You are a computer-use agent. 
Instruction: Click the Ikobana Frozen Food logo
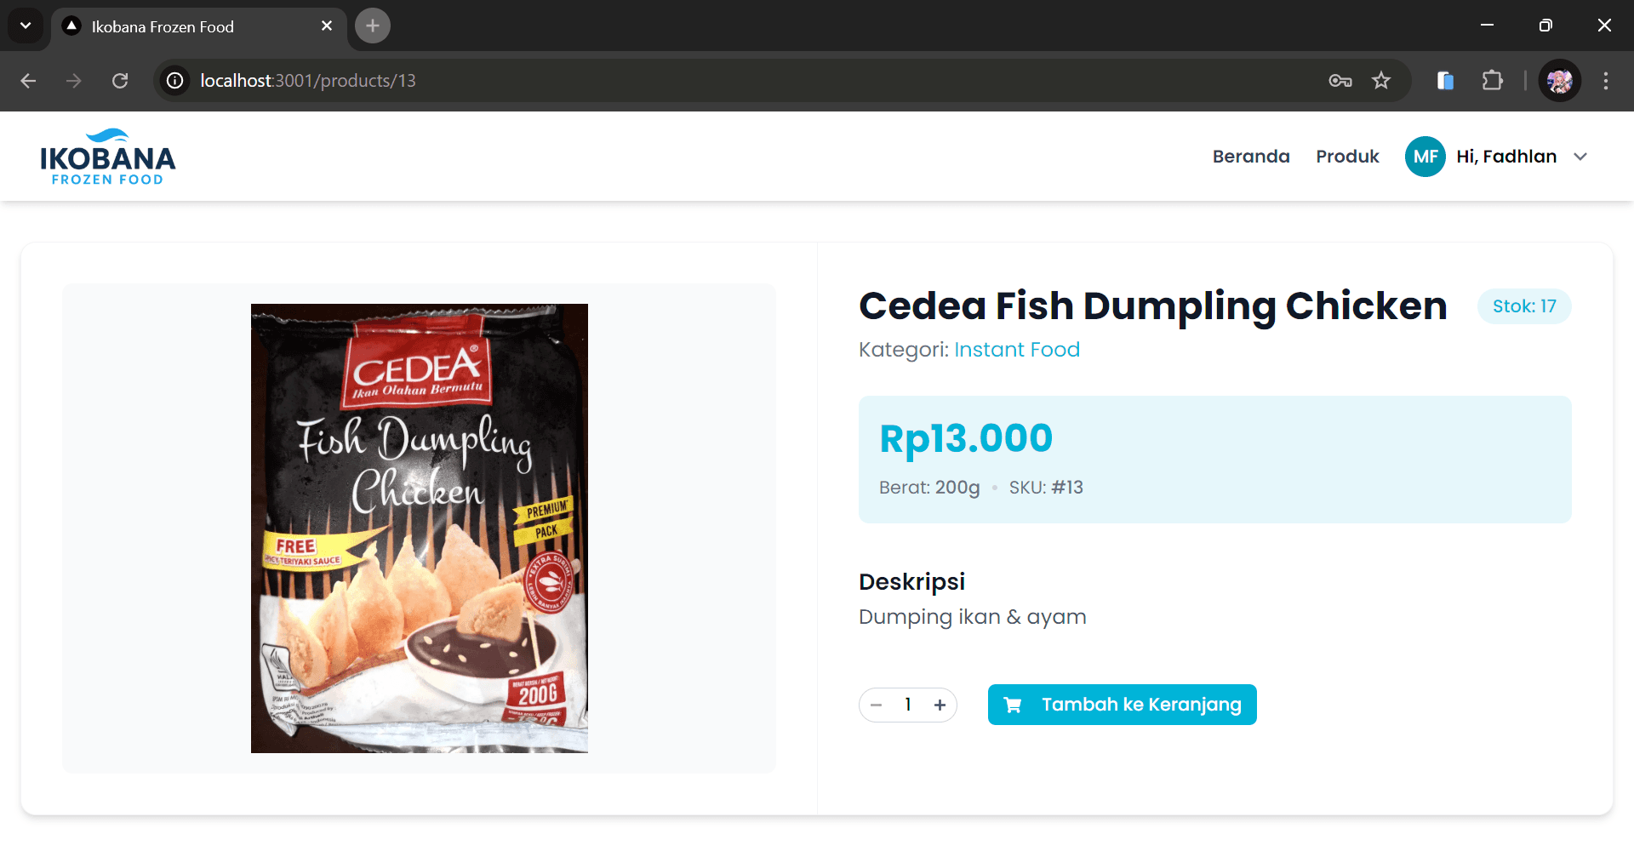[107, 157]
